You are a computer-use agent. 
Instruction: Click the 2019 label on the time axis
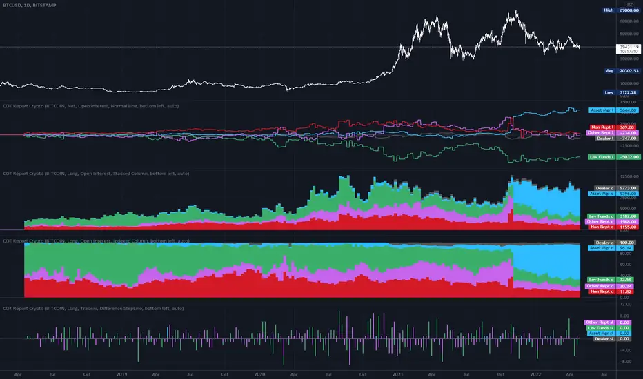(122, 374)
